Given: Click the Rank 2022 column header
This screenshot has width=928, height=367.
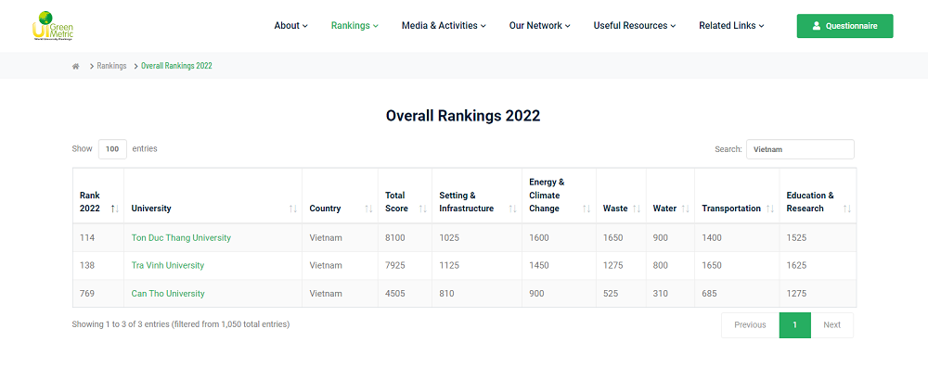Looking at the screenshot, I should 98,196.
